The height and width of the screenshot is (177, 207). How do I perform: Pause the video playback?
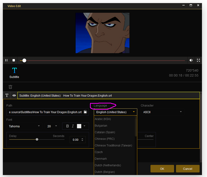pyautogui.click(x=6, y=60)
